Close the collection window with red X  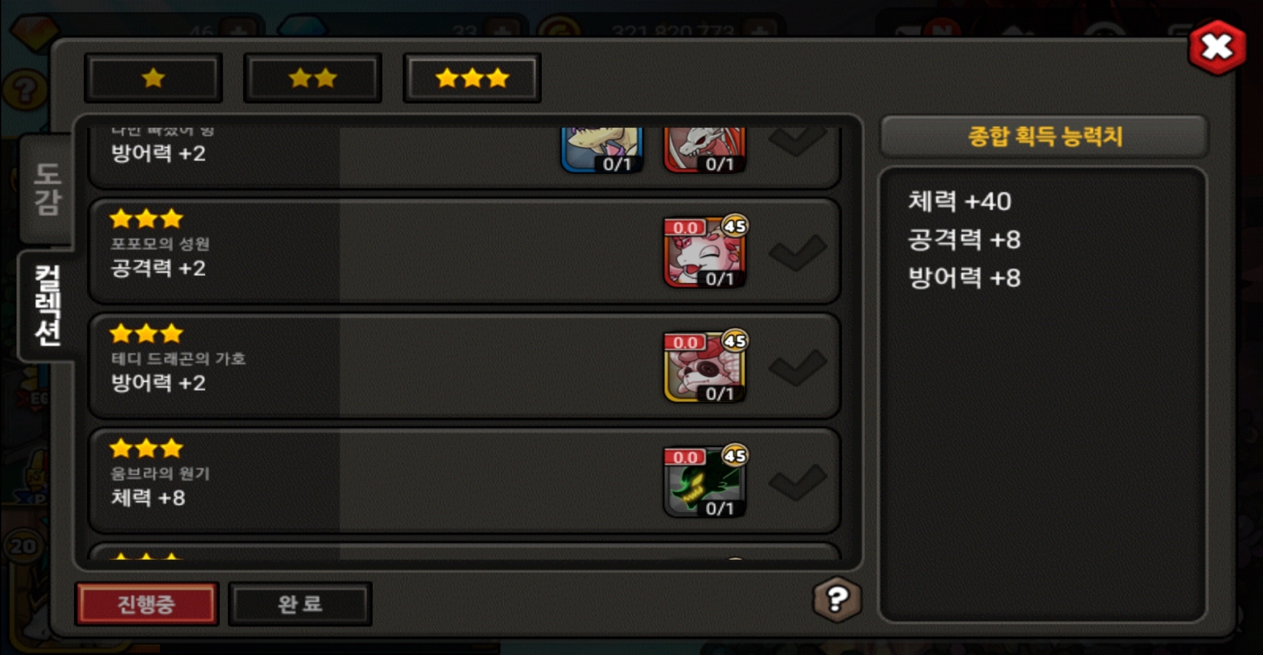[1217, 47]
